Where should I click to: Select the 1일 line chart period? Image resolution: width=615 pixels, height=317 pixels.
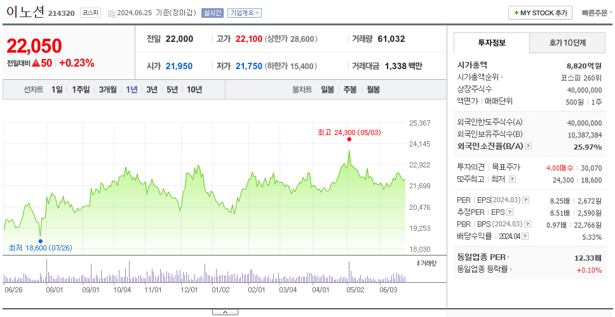click(57, 89)
